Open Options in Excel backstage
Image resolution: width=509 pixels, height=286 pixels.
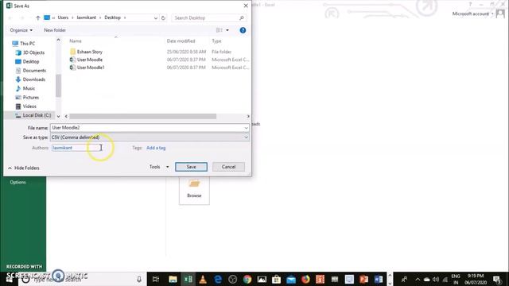click(x=17, y=182)
